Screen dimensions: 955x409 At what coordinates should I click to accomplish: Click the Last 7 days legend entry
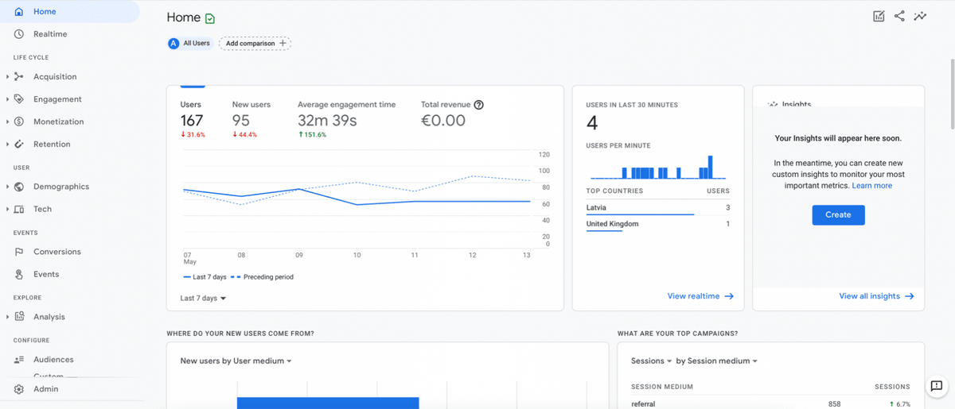pos(205,277)
